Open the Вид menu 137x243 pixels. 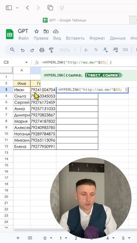pos(57,38)
